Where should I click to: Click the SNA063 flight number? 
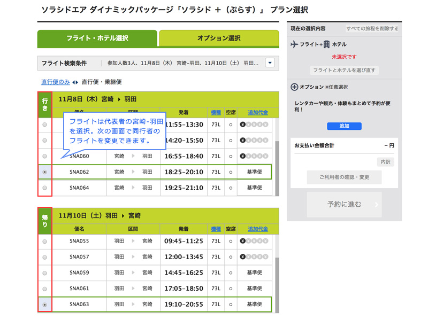pos(79,304)
